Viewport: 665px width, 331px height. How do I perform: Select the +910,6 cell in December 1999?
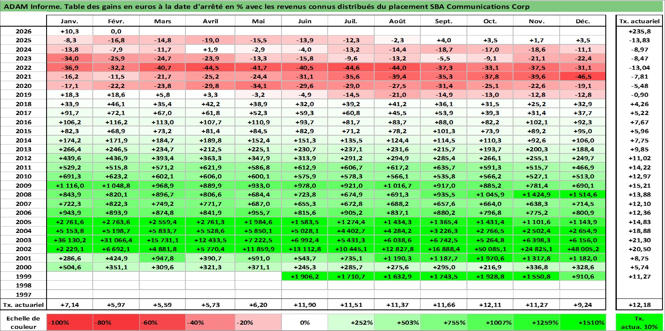[583, 276]
